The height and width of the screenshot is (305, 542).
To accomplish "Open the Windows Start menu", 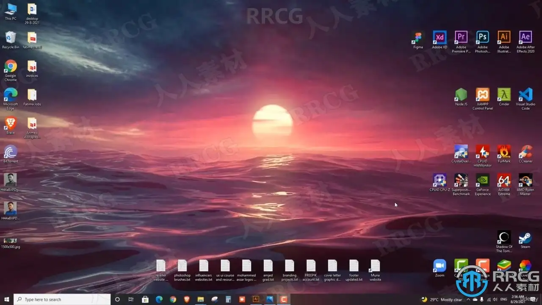I will (x=7, y=299).
